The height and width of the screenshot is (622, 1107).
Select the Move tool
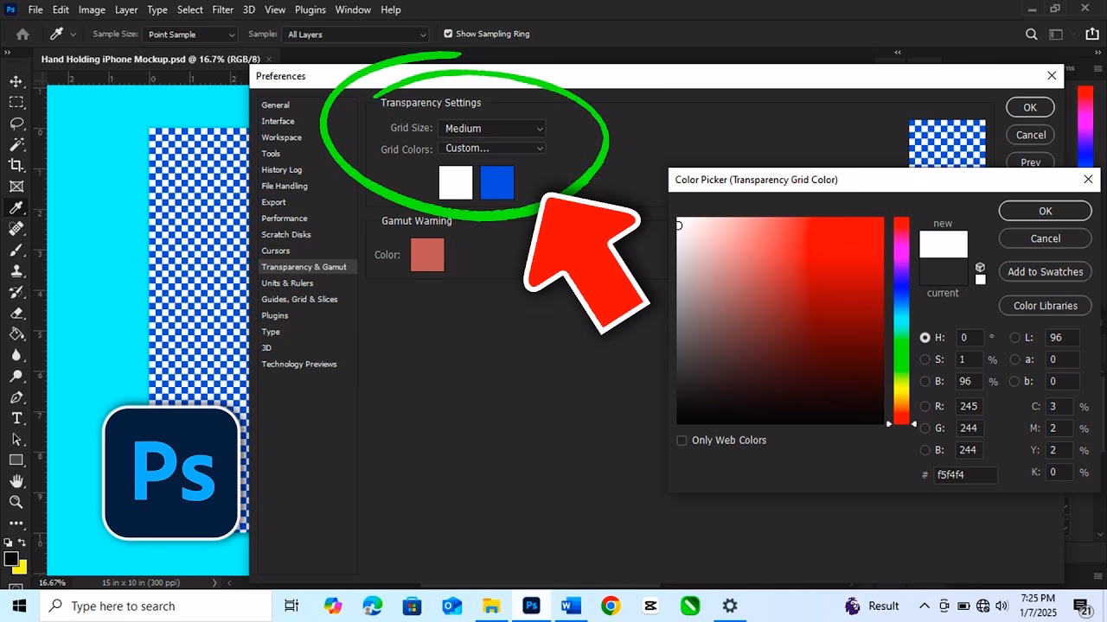16,81
